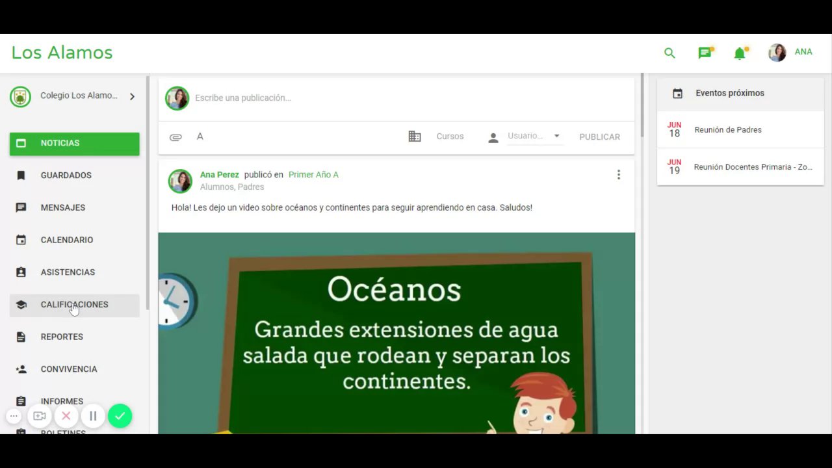Open the Reunión de Padres event
832x468 pixels.
[x=740, y=130]
